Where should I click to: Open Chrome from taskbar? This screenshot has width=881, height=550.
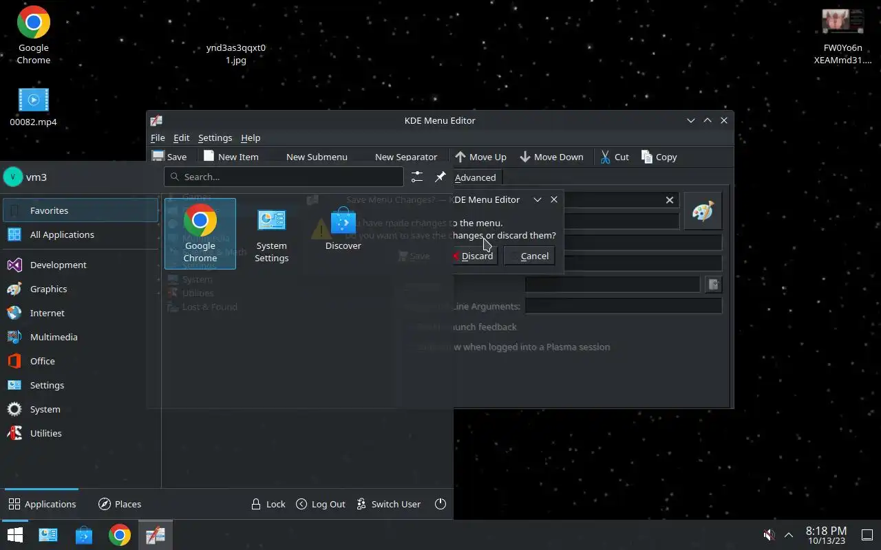[120, 535]
